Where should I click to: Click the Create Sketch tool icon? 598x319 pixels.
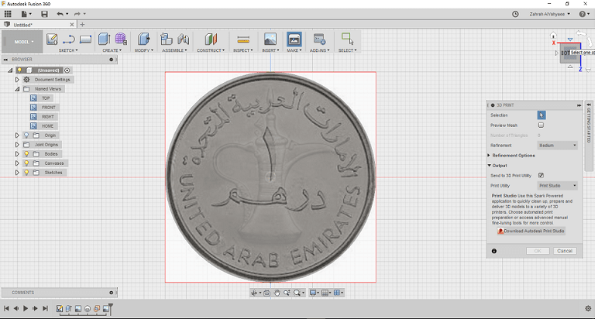click(x=52, y=39)
